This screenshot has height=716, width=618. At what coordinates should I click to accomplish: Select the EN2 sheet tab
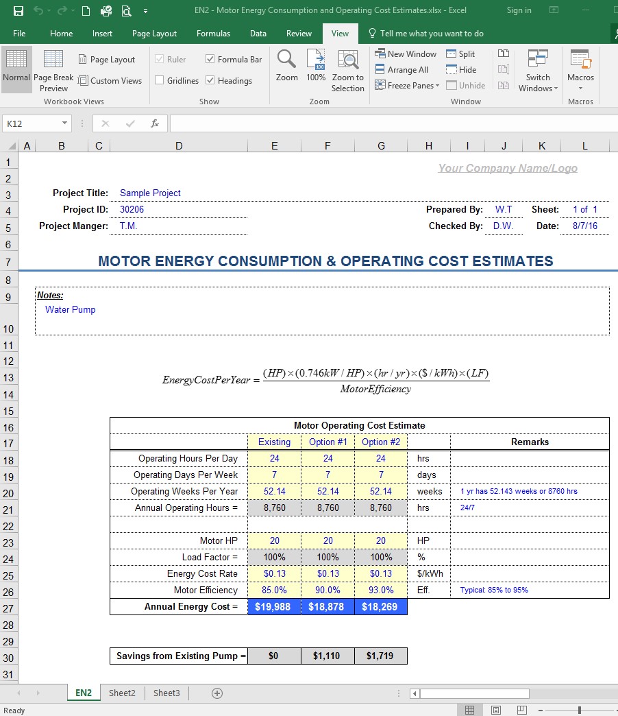point(84,693)
